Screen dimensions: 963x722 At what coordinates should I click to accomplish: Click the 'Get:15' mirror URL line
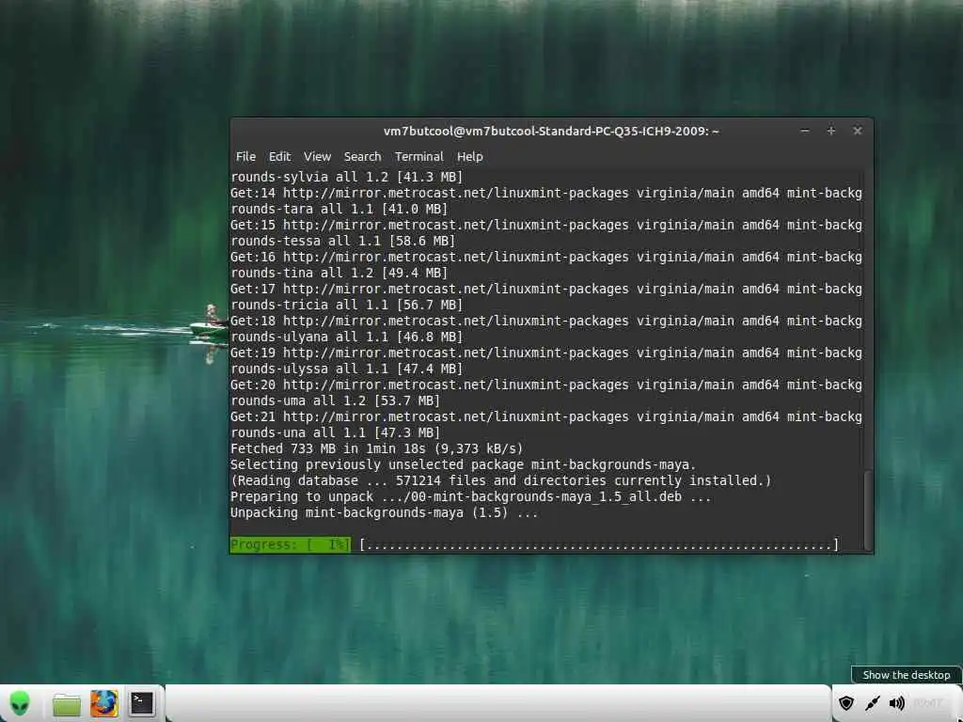546,225
